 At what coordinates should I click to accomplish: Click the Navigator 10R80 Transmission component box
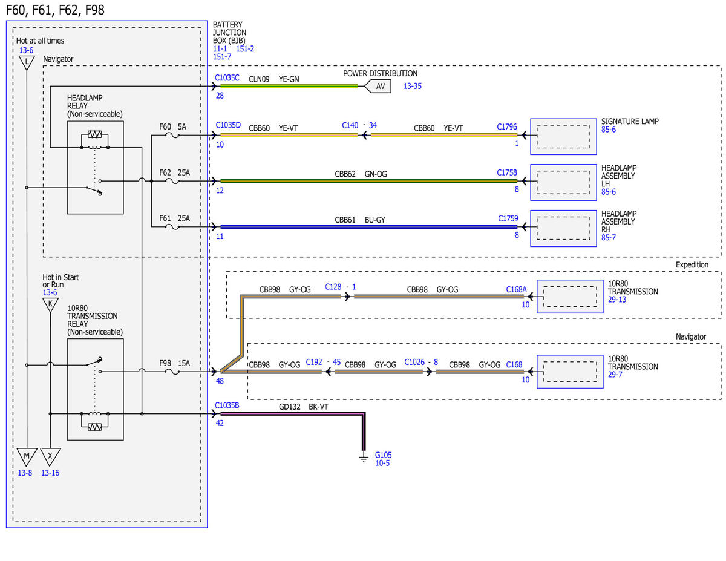click(570, 371)
